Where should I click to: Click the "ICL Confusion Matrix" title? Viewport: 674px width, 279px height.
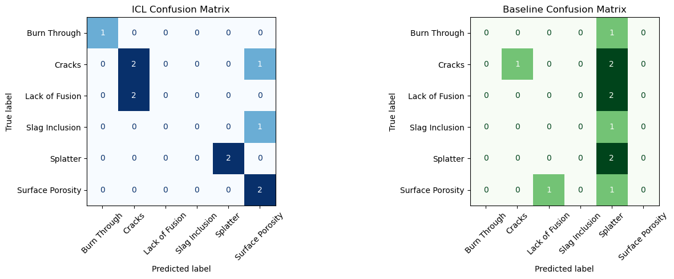click(x=181, y=9)
